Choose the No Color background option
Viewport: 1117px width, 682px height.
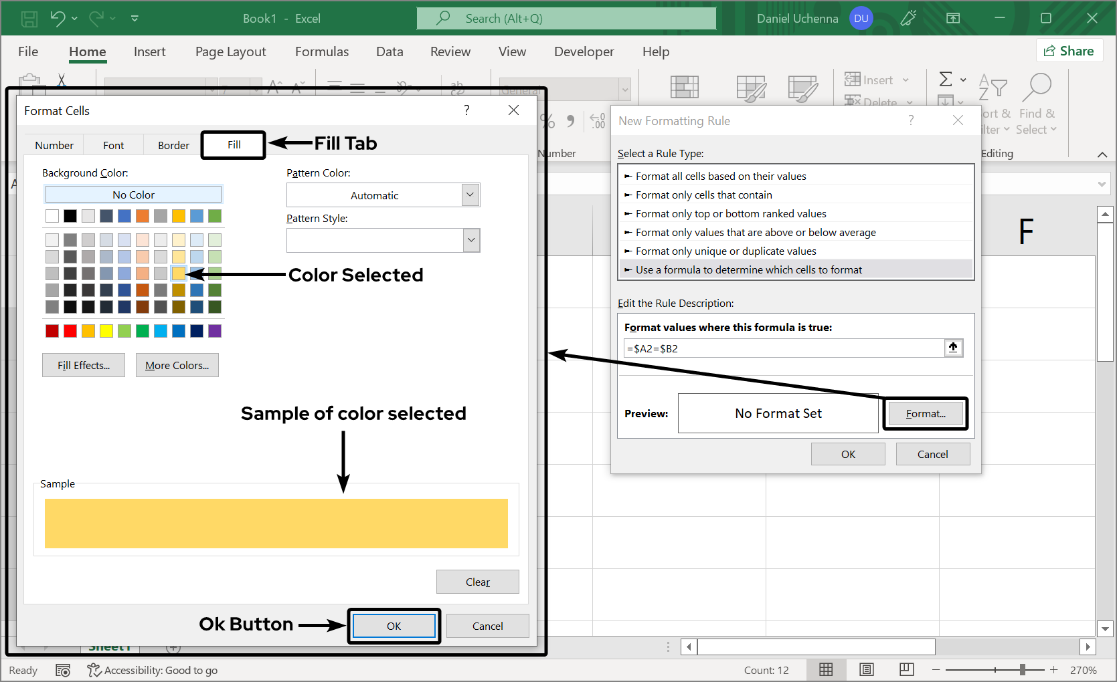click(x=133, y=195)
